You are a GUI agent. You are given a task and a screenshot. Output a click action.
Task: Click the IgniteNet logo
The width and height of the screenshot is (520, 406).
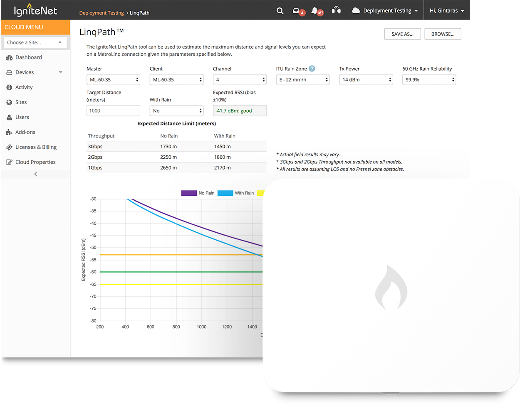(35, 10)
